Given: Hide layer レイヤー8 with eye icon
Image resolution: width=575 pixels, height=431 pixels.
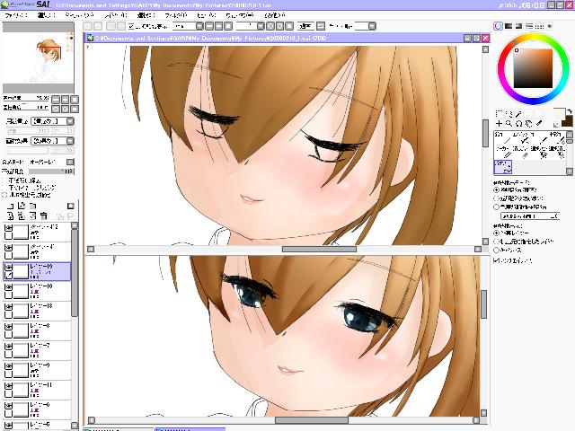Looking at the screenshot, I should tap(8, 326).
